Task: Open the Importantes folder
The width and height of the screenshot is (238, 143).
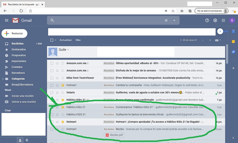Action: [19, 61]
